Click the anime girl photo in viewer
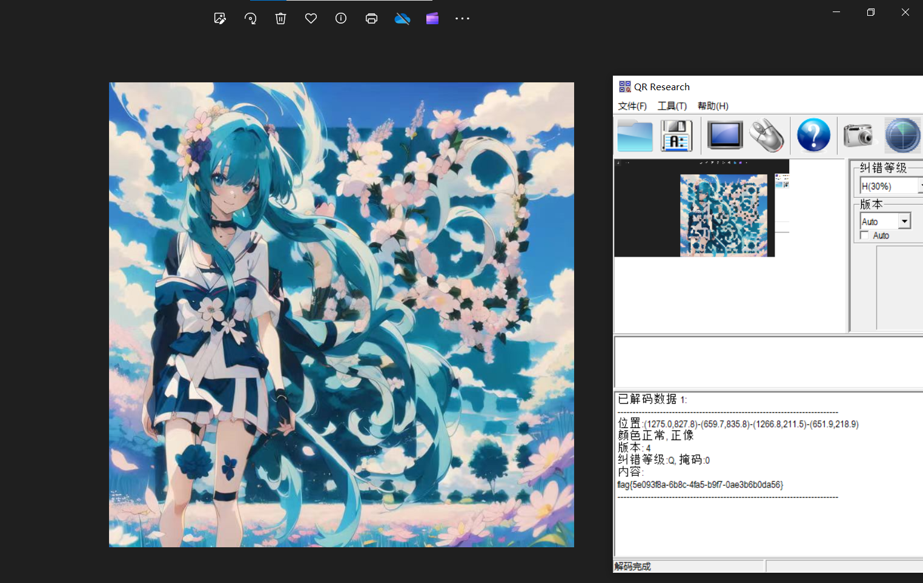The height and width of the screenshot is (583, 923). coord(342,315)
